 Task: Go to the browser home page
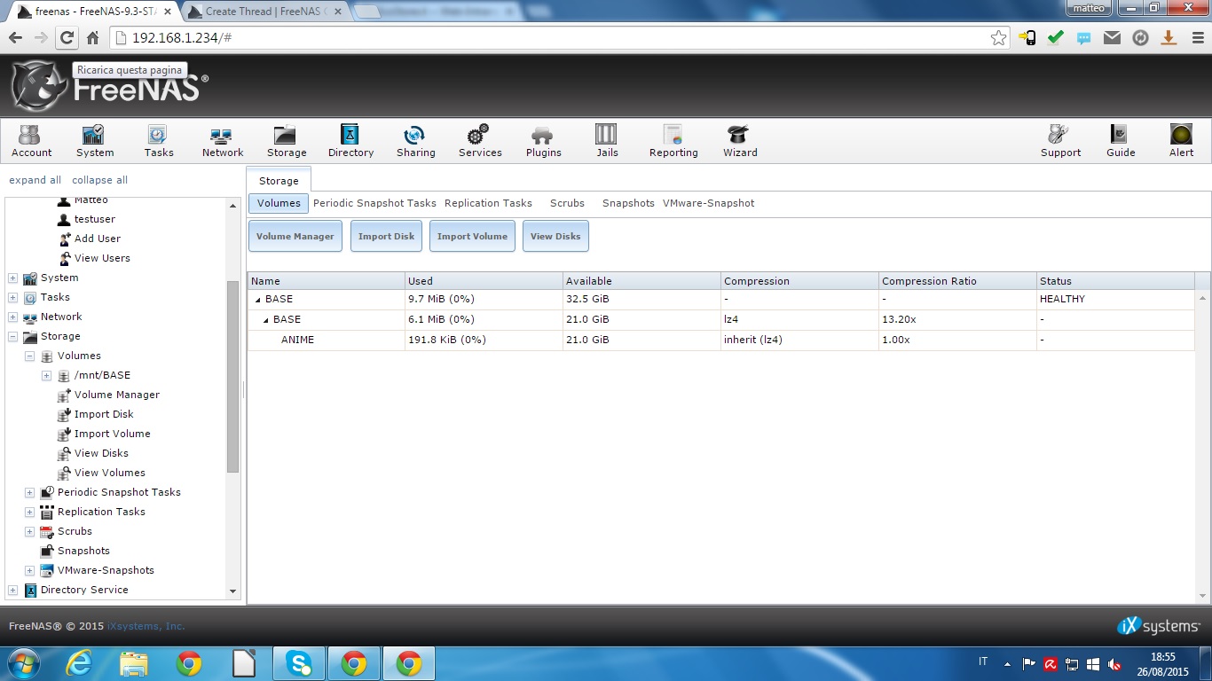pos(92,38)
